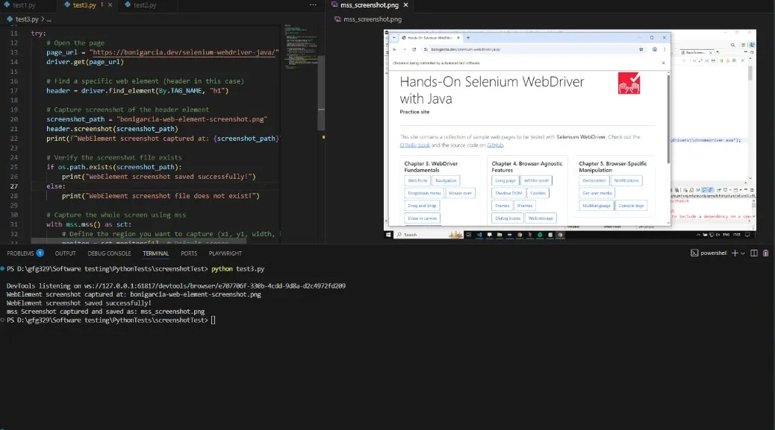The height and width of the screenshot is (430, 775).
Task: Click the powershell terminal shell icon
Action: (694, 253)
